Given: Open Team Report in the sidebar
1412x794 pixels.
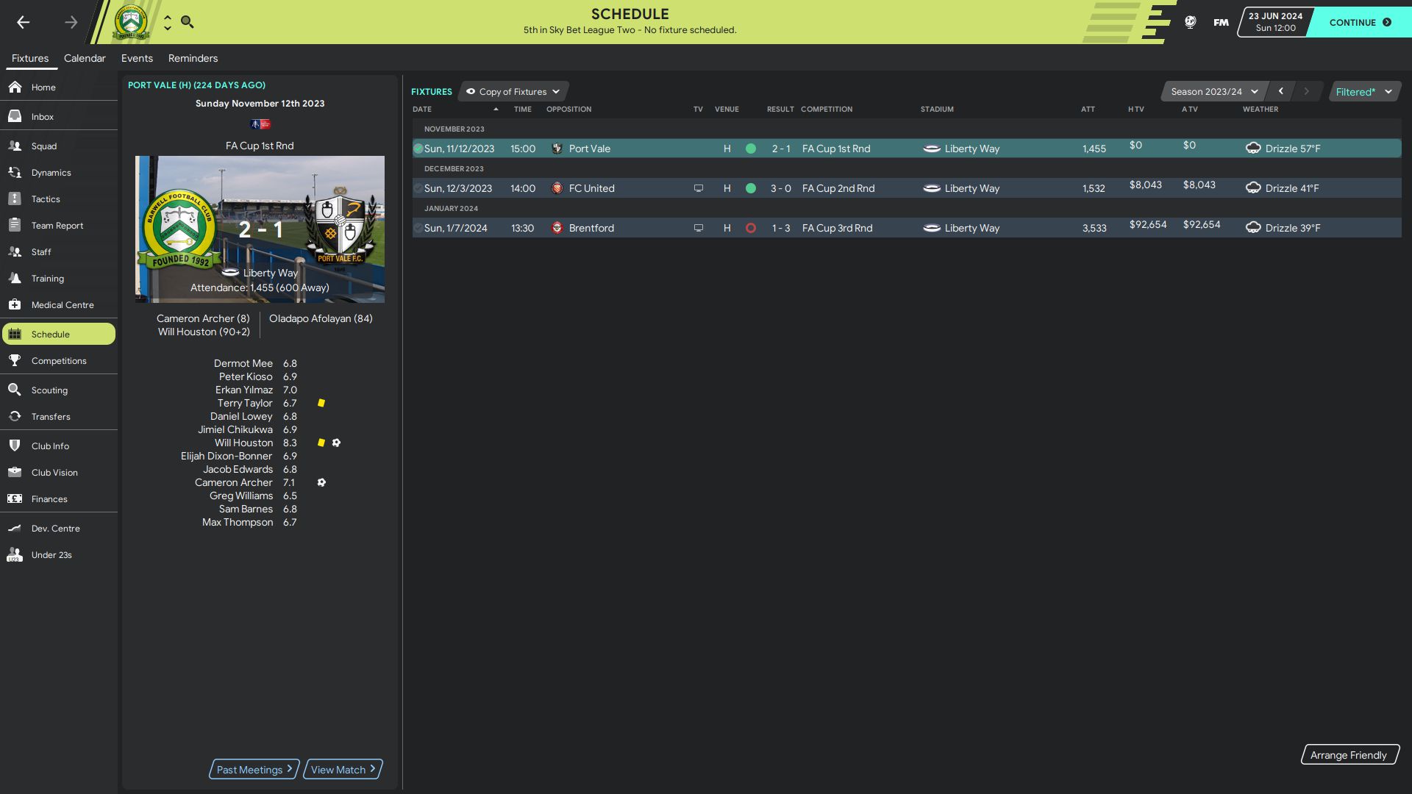Looking at the screenshot, I should click(x=59, y=225).
